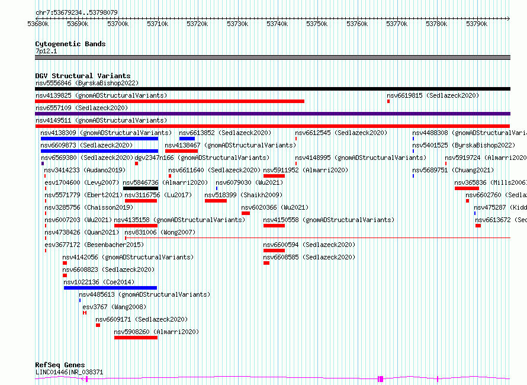Open nsv6608585 (Sedlazeck2020) variant

coord(309,257)
